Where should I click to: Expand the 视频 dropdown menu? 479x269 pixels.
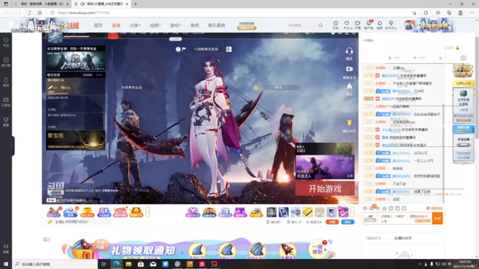click(155, 25)
